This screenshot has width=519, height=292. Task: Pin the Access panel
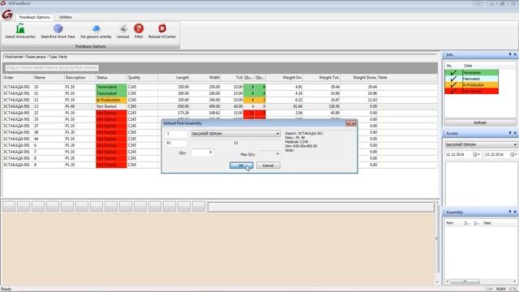point(510,133)
